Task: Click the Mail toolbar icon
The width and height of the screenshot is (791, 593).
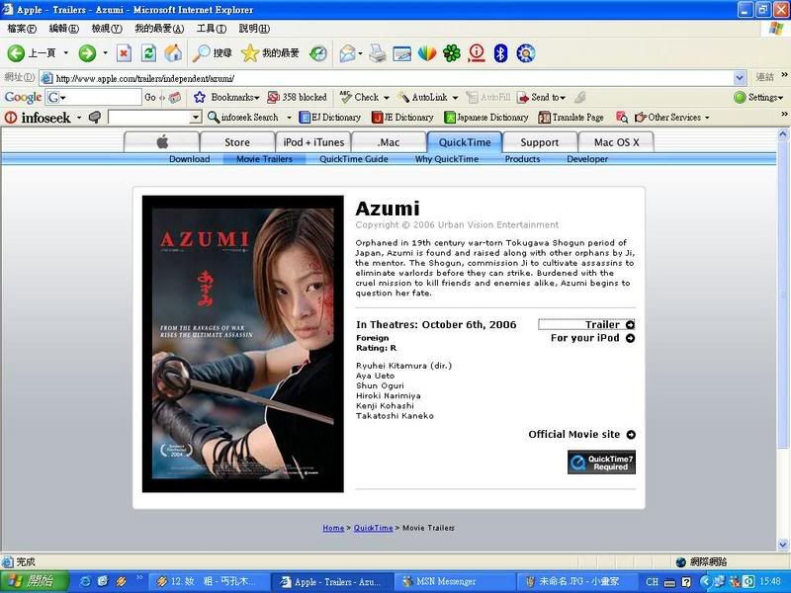Action: point(348,53)
